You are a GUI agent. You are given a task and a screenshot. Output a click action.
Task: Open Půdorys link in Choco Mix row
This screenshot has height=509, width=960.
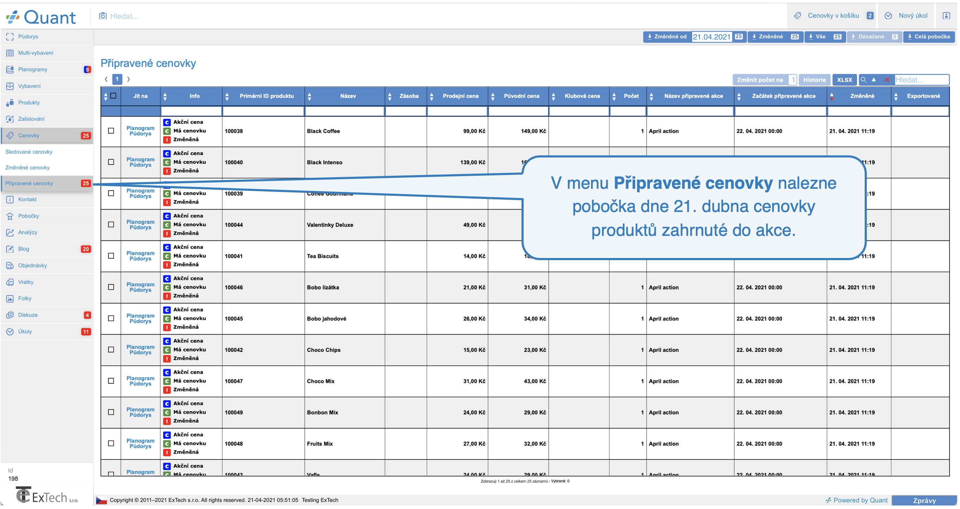(141, 384)
